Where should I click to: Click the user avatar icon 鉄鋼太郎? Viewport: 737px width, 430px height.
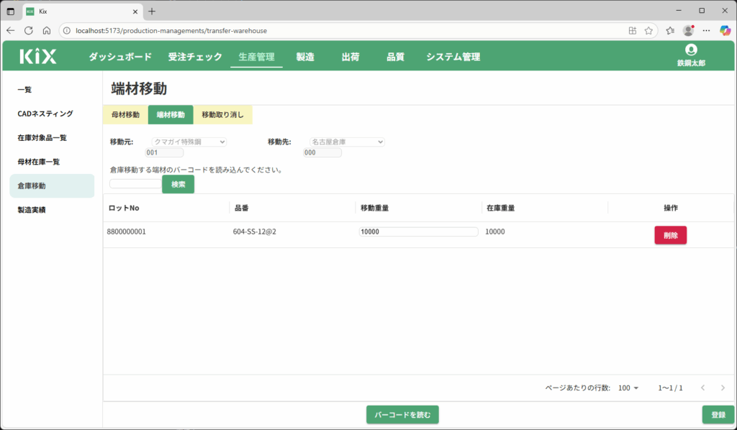691,50
